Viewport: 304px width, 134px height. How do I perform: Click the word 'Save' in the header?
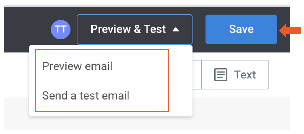coord(241,30)
